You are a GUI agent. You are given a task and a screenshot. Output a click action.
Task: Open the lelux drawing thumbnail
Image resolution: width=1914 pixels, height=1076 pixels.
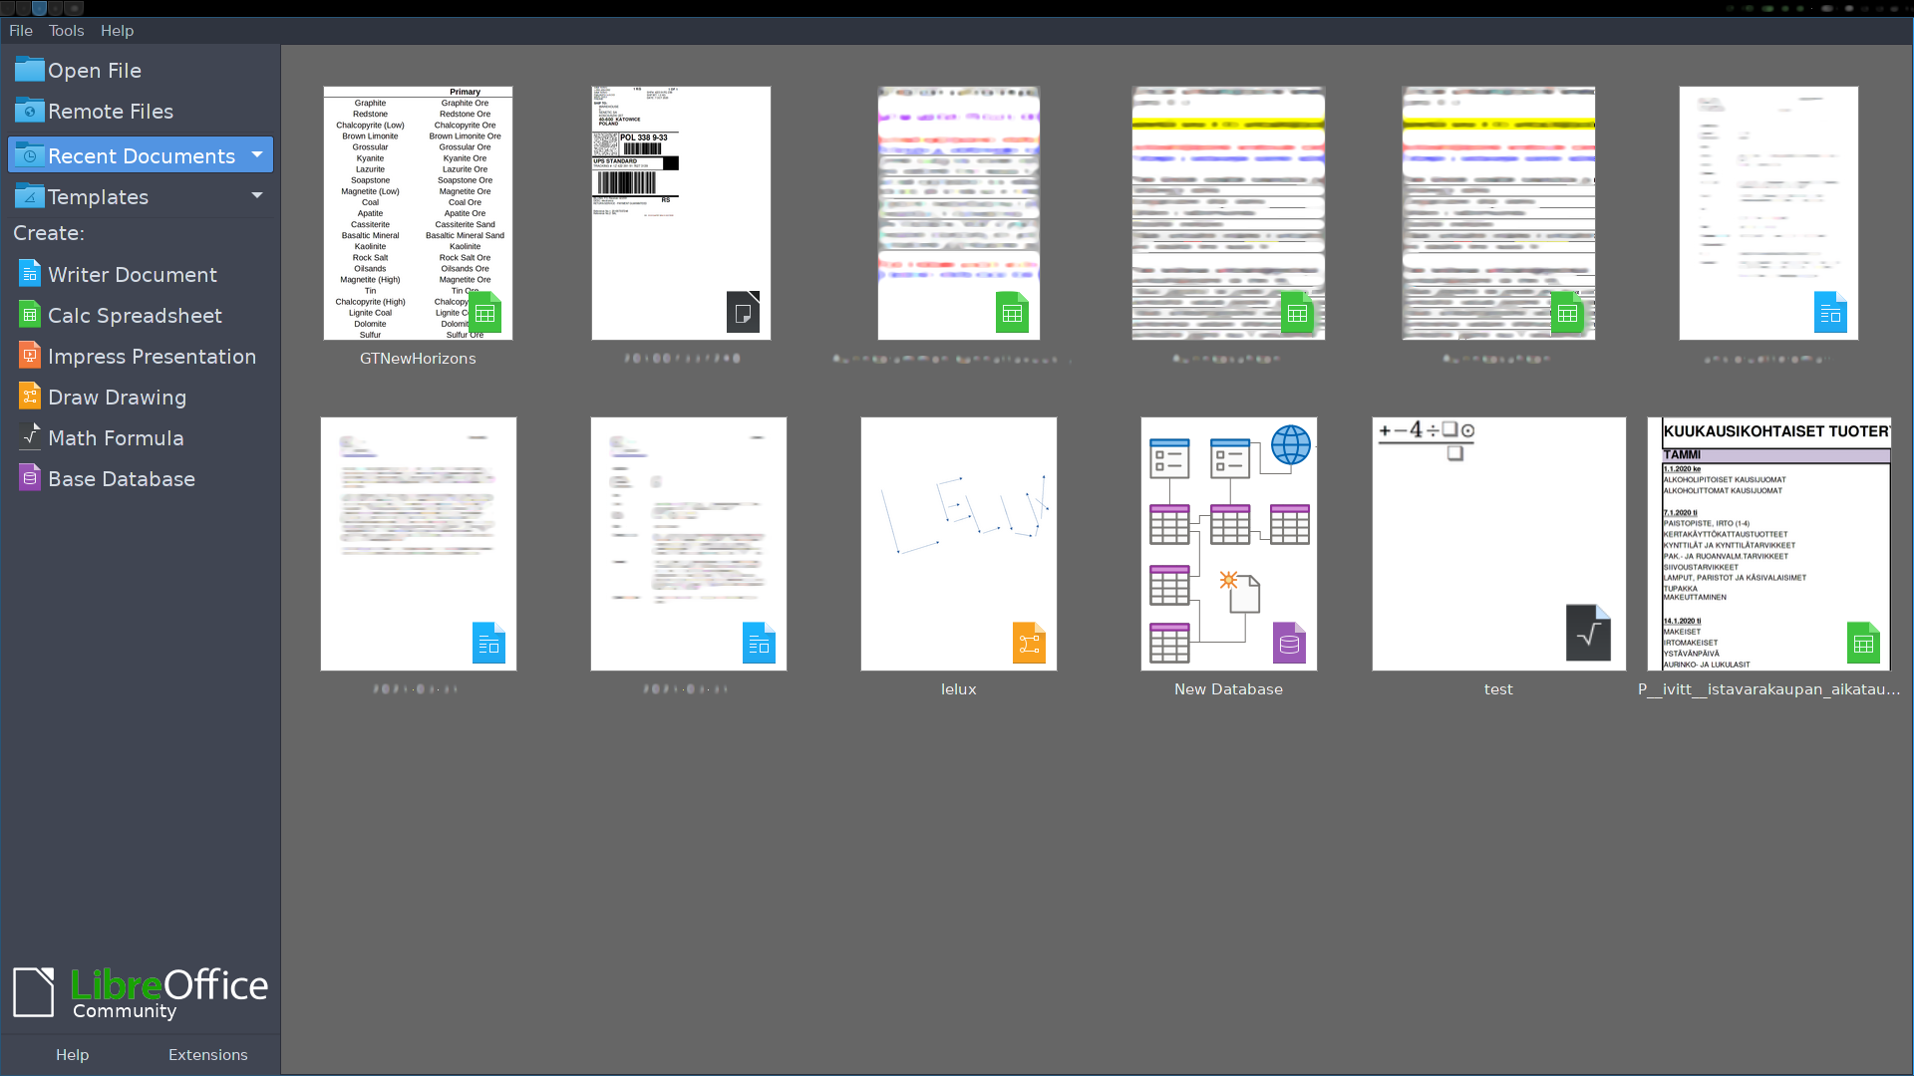click(x=958, y=544)
